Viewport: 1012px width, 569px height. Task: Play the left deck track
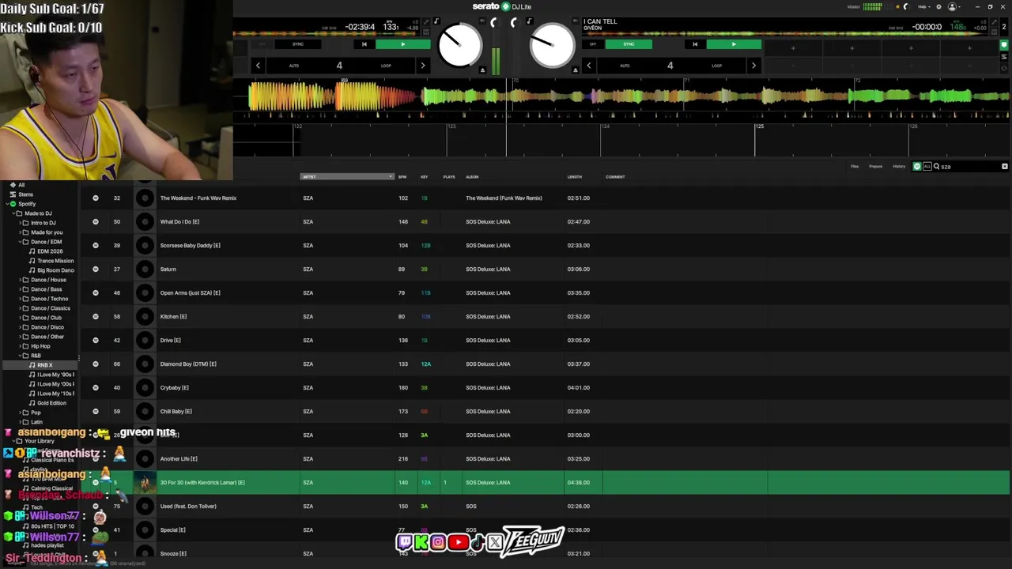[402, 44]
